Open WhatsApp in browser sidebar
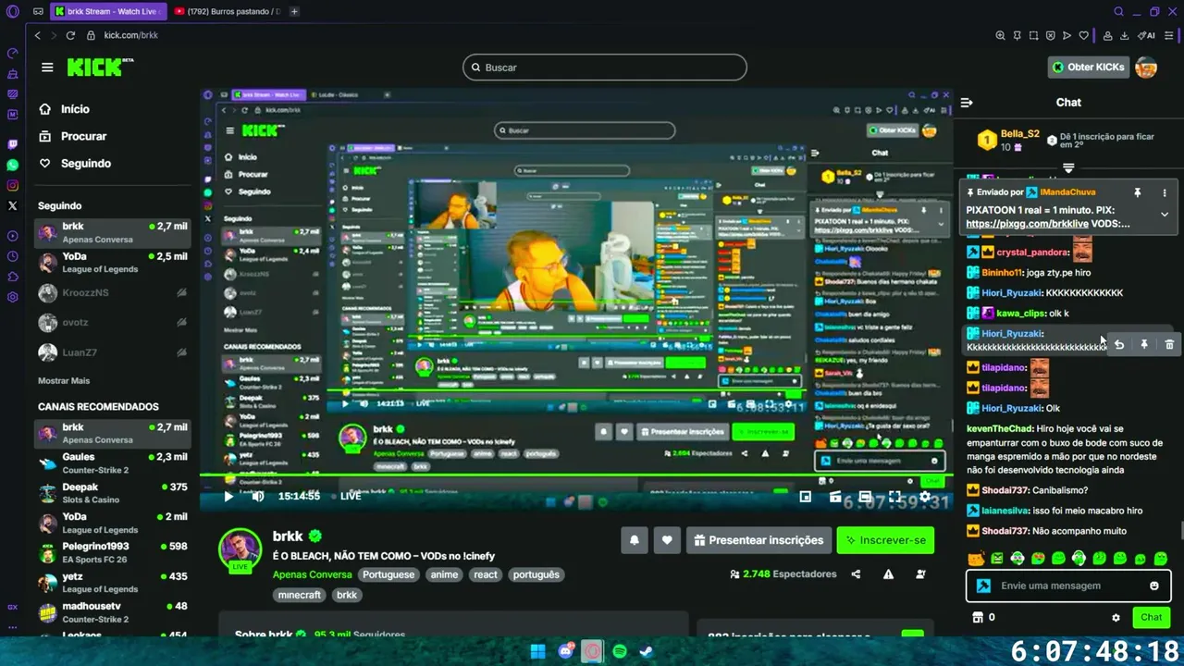Image resolution: width=1184 pixels, height=666 pixels. 12,165
